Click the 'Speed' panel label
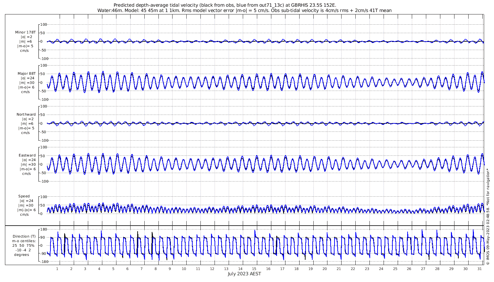Viewport: 494px width, 282px height. coord(24,196)
